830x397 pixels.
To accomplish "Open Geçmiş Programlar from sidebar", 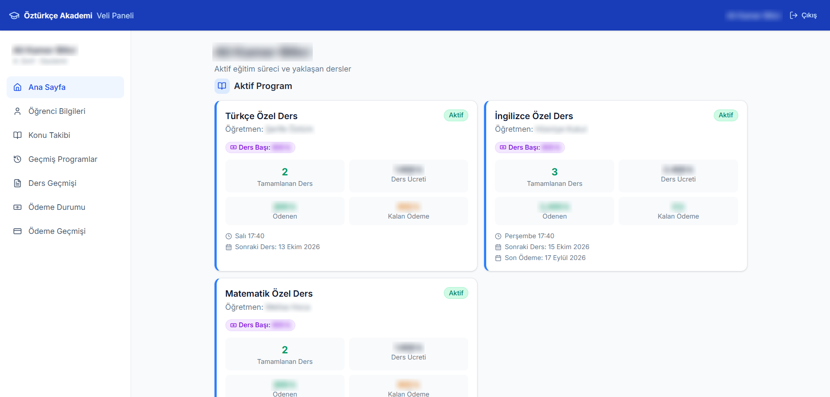I will (x=65, y=159).
